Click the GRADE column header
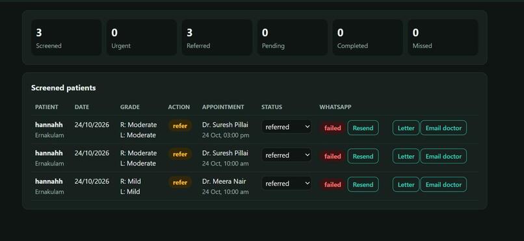Viewport: 524px width, 241px height. (130, 107)
